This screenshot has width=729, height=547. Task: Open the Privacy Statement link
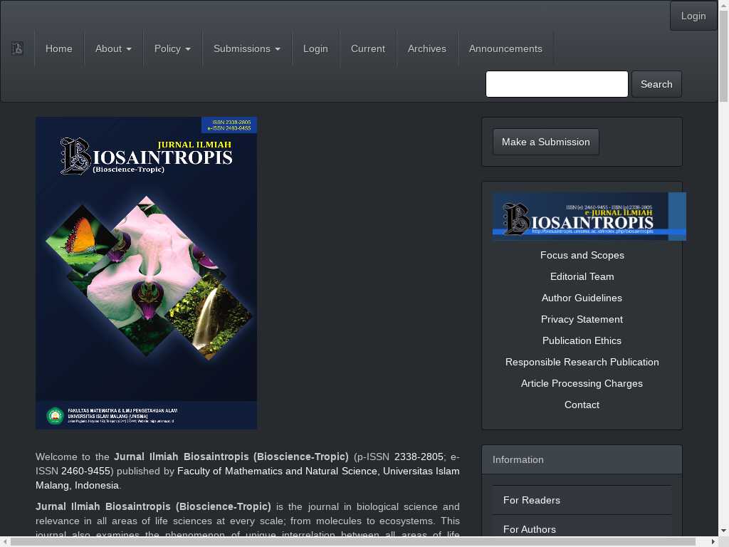click(x=582, y=319)
